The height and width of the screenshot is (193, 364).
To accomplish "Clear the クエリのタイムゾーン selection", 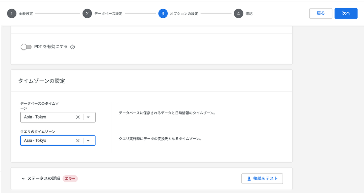I will coord(78,140).
